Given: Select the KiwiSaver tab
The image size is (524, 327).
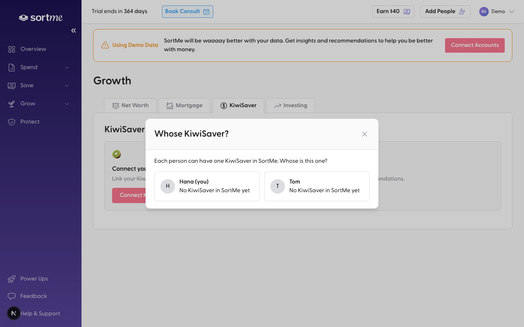Looking at the screenshot, I should 238,105.
